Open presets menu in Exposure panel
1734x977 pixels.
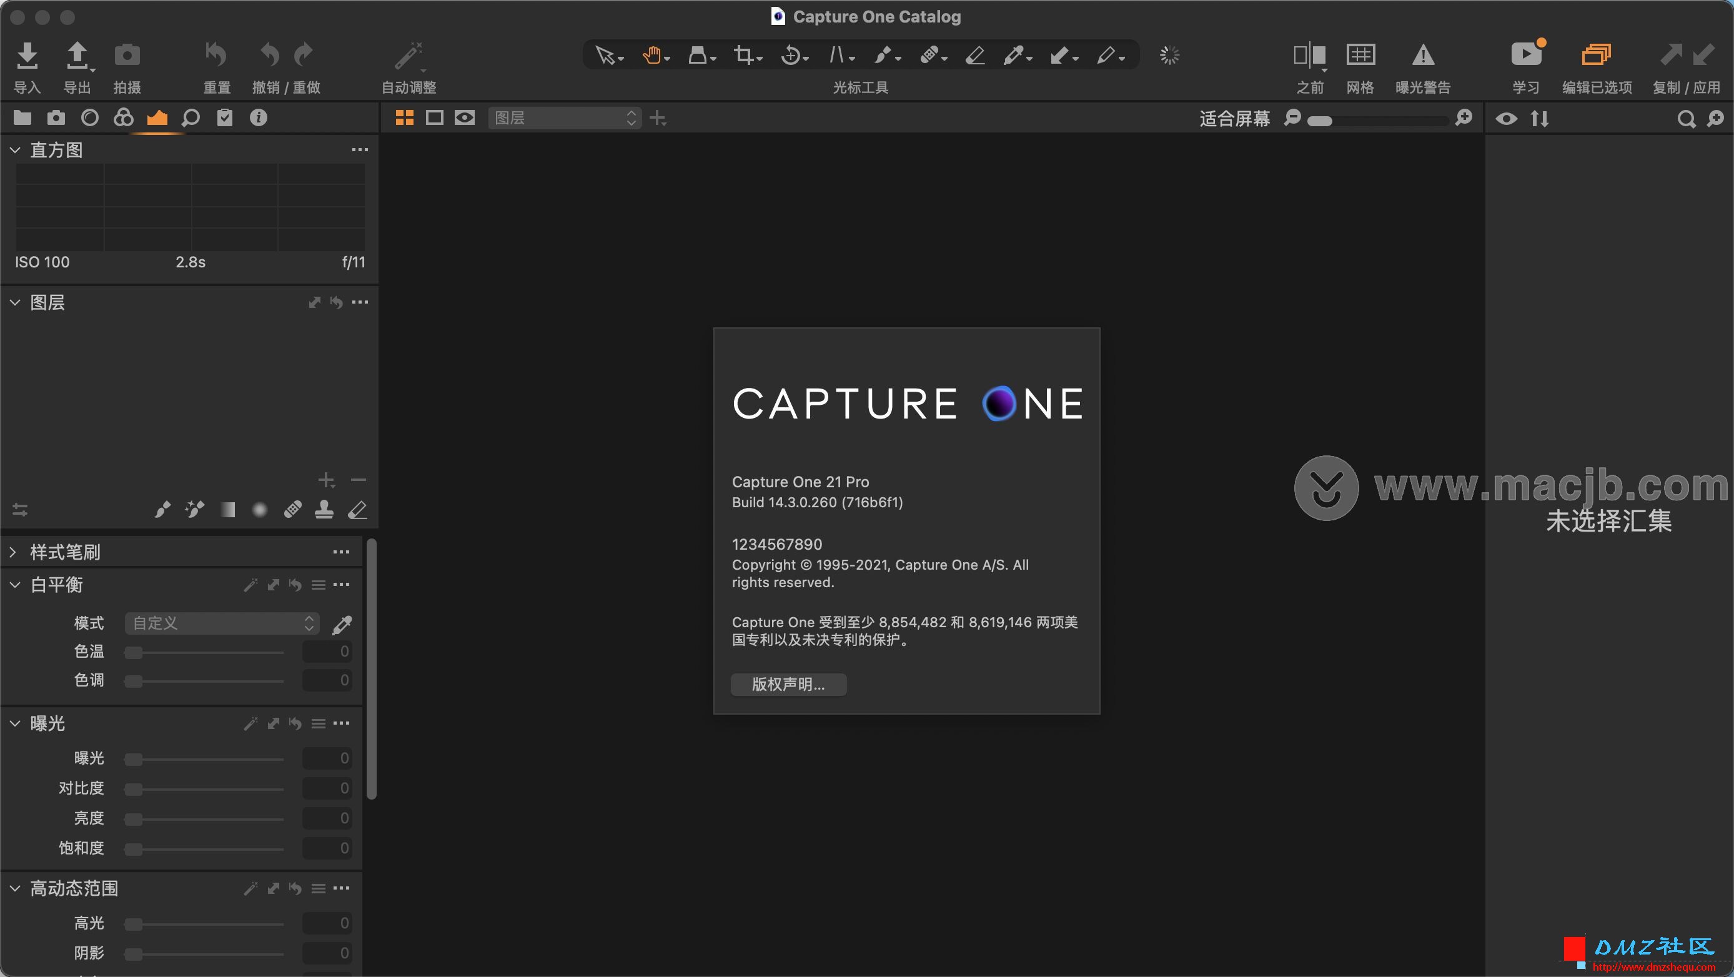[319, 723]
